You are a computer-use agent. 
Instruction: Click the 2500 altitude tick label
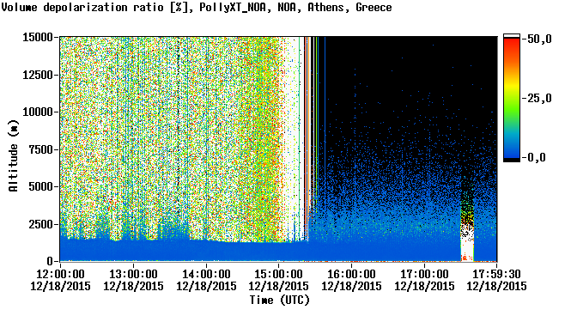click(x=41, y=224)
